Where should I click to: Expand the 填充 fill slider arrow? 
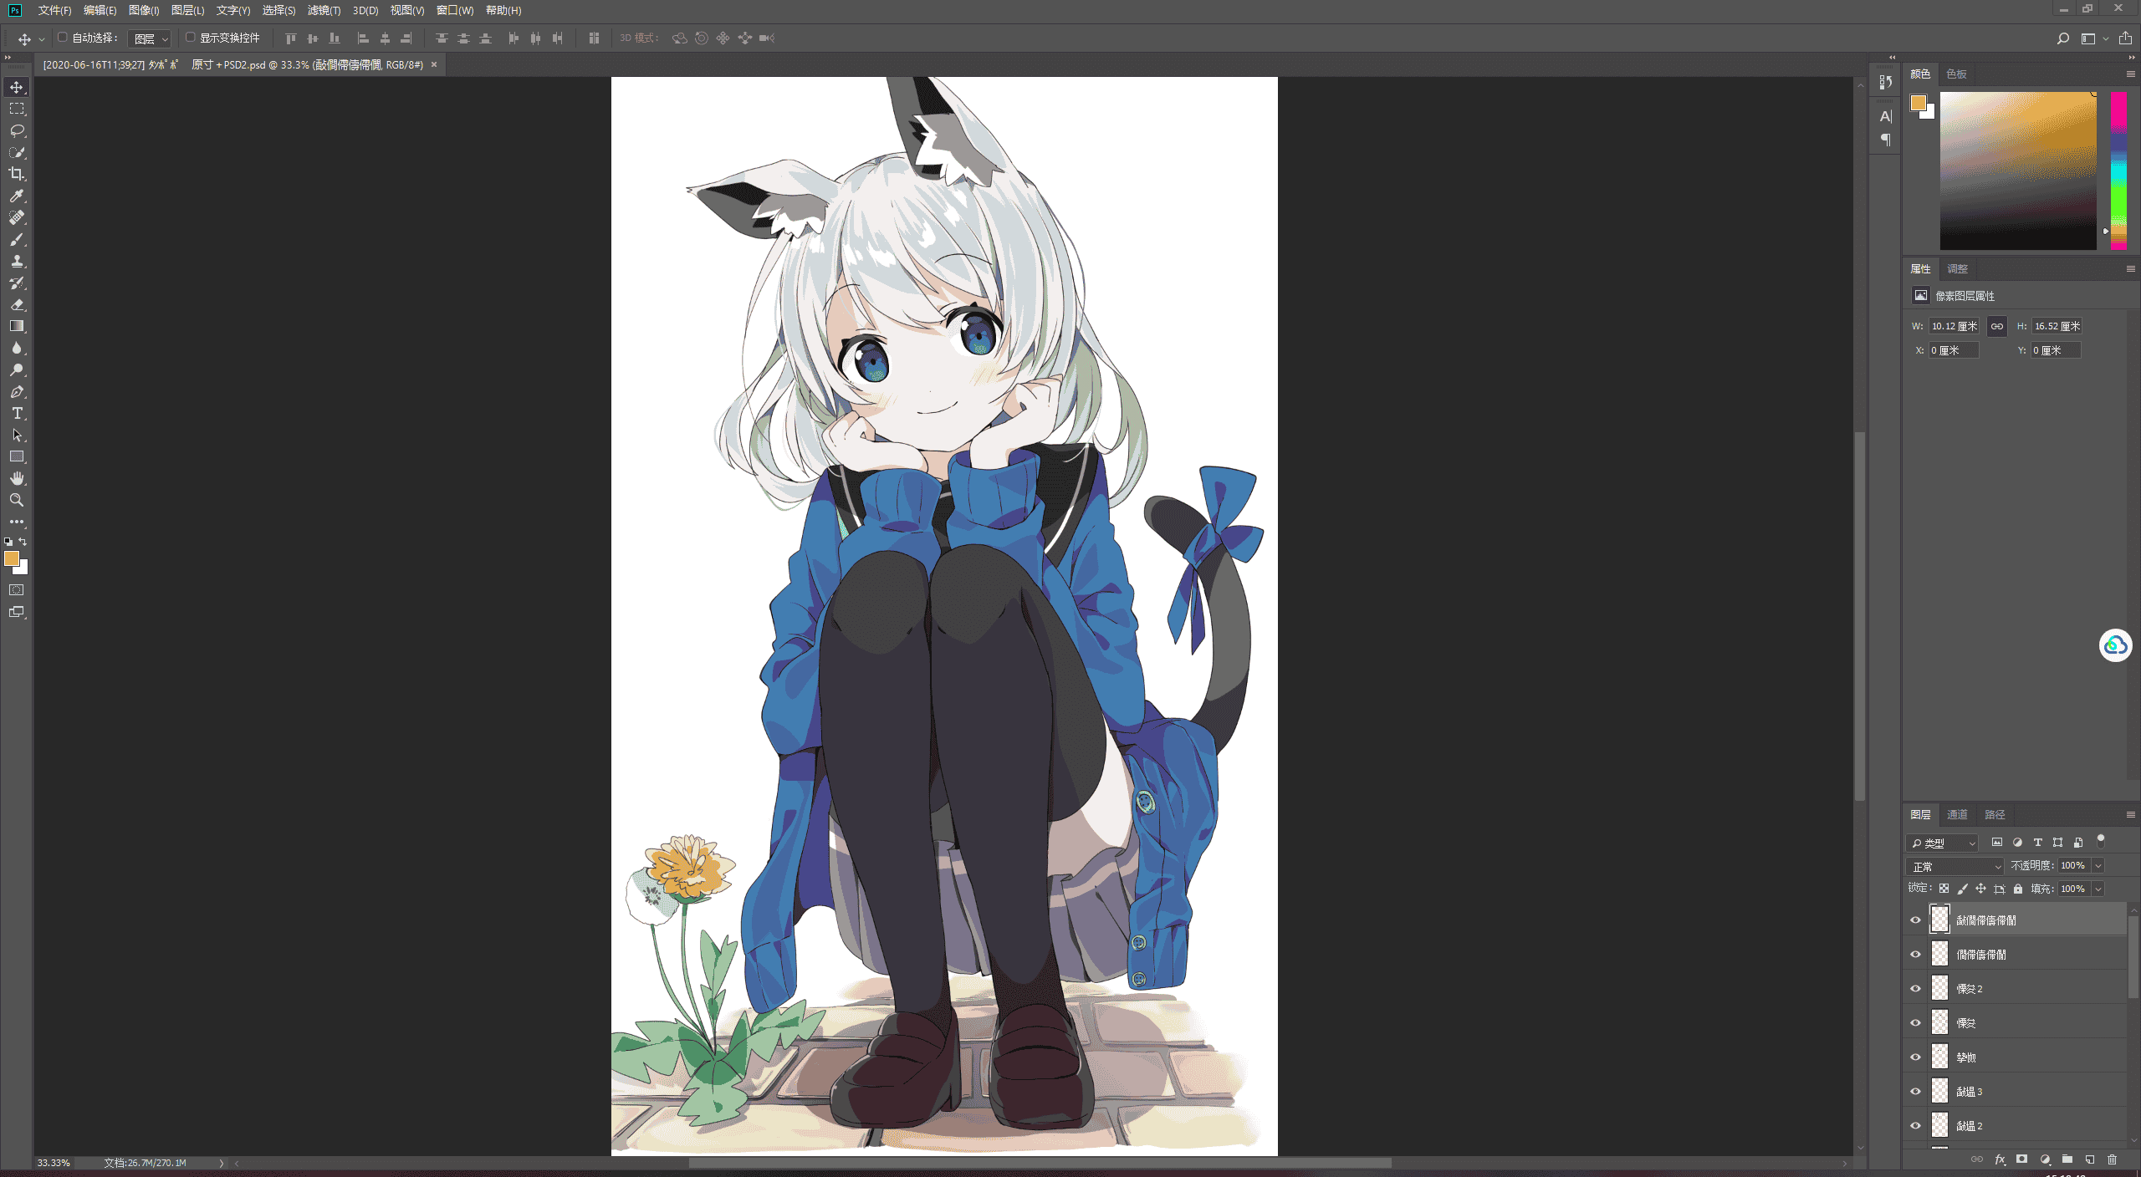pyautogui.click(x=2098, y=889)
